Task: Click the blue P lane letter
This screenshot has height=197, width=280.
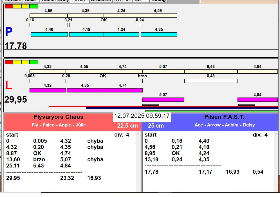Action: pyautogui.click(x=9, y=32)
